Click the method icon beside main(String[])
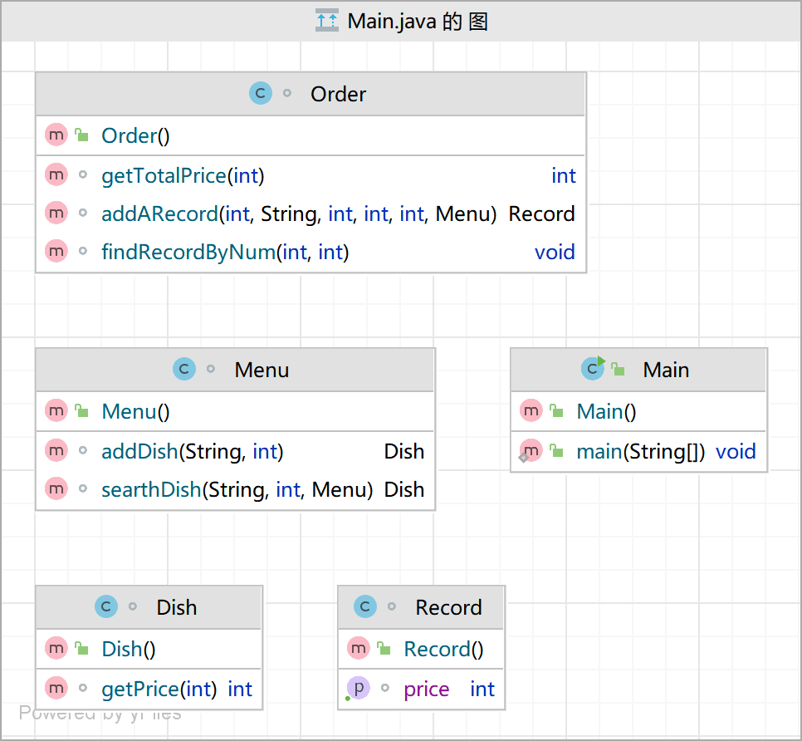The height and width of the screenshot is (741, 802). click(531, 451)
